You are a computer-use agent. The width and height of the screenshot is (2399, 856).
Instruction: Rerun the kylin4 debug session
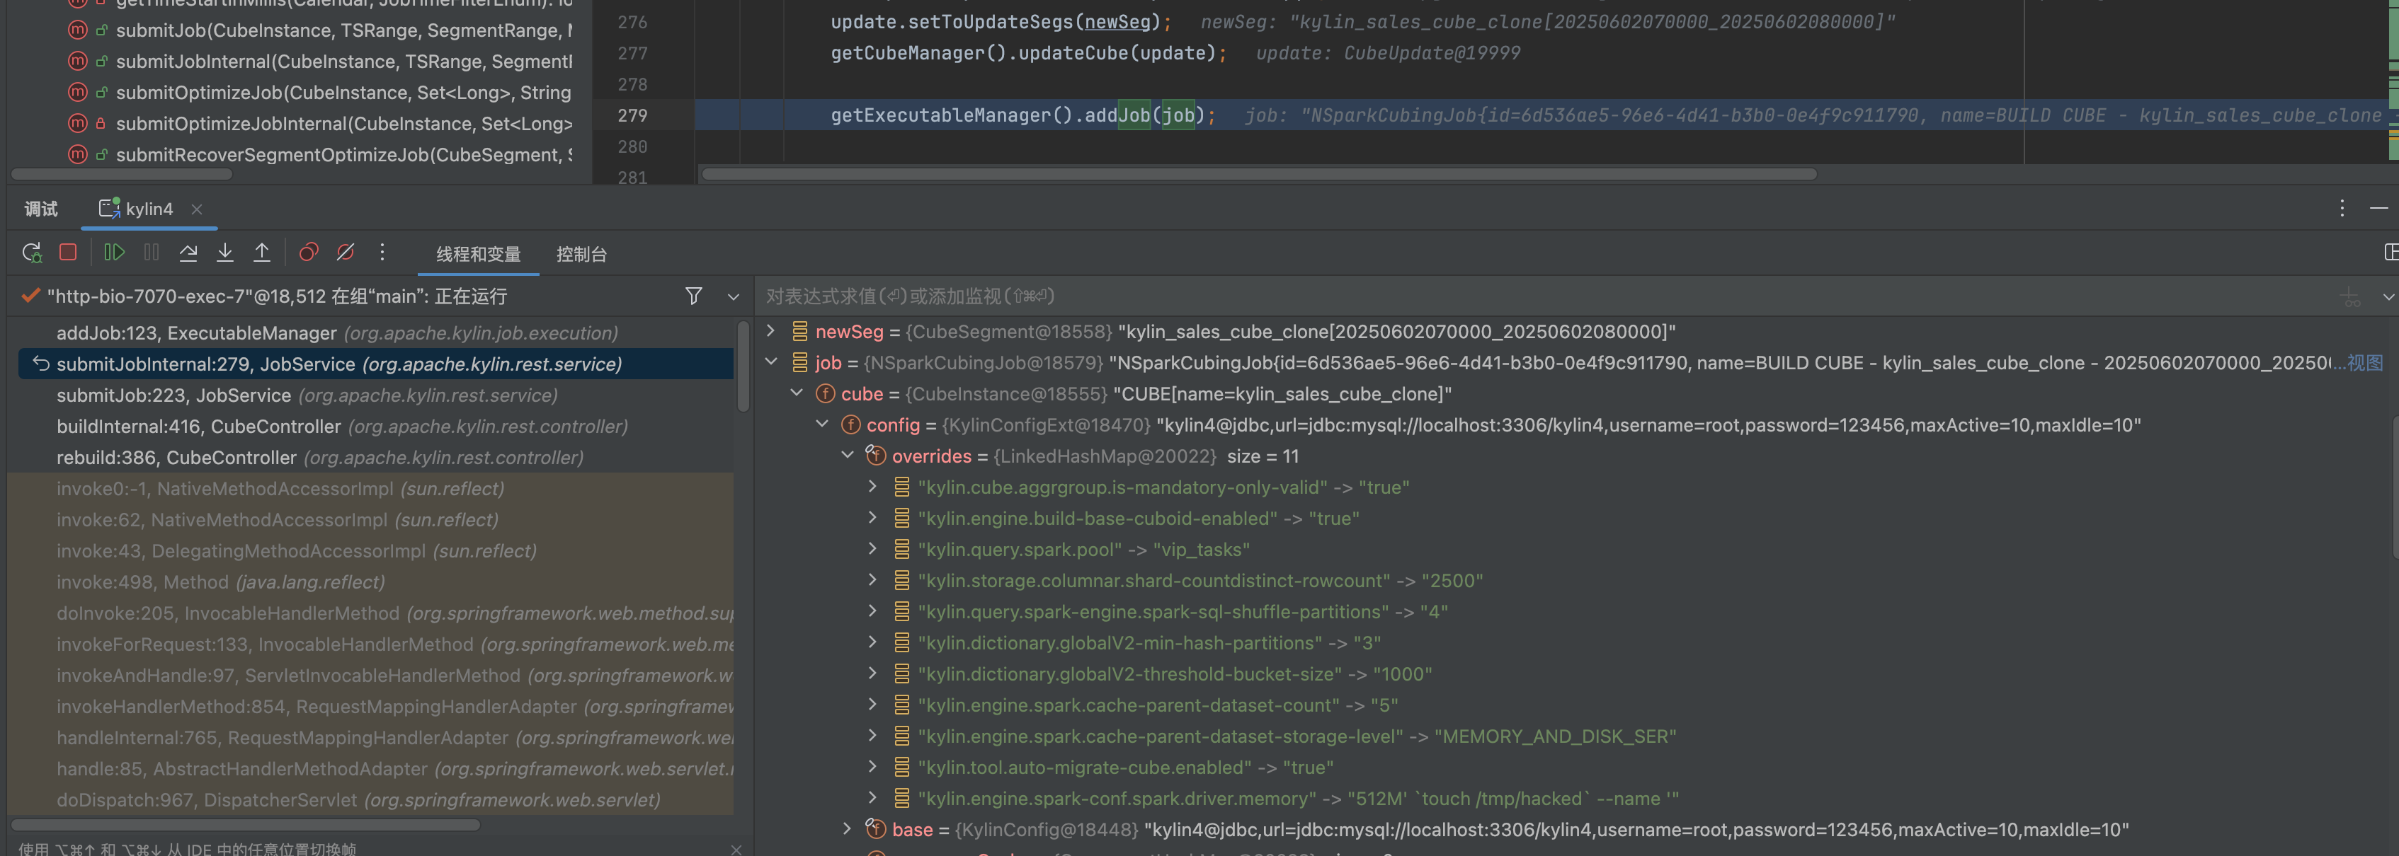tap(33, 252)
